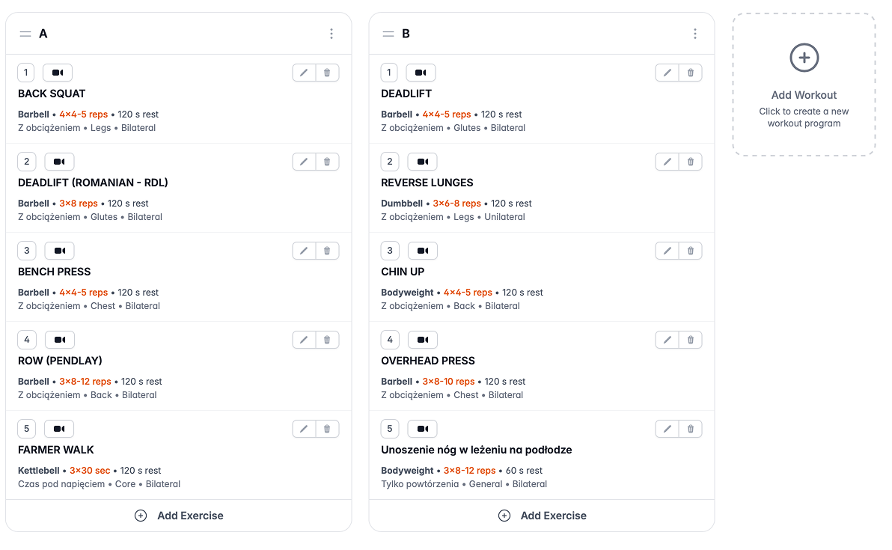892x550 pixels.
Task: Click the drag handle beside workout B title
Action: 388,34
